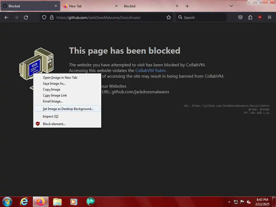Click the retro computer image
Image resolution: width=276 pixels, height=207 pixels.
(36, 62)
